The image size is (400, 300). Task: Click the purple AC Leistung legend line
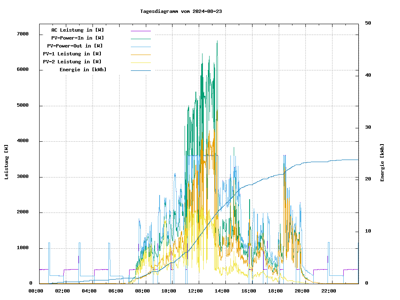point(140,31)
